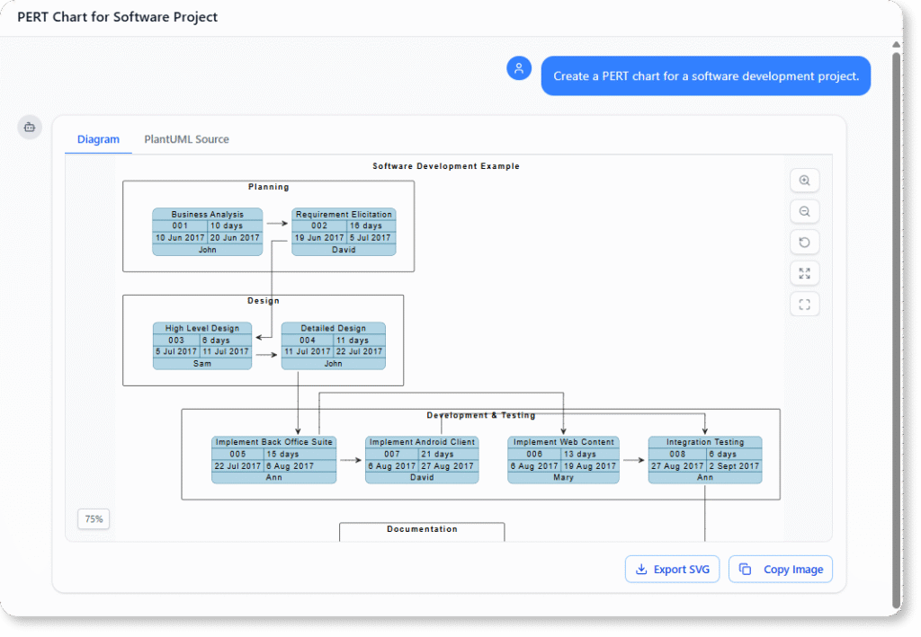This screenshot has height=637, width=921.
Task: Click the zoom out magnifier icon
Action: (804, 211)
